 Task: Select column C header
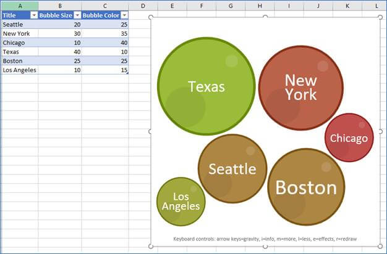click(105, 6)
